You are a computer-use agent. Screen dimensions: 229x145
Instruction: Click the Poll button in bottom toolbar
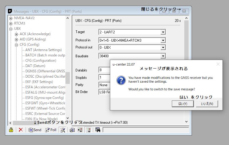pyautogui.click(x=51, y=130)
